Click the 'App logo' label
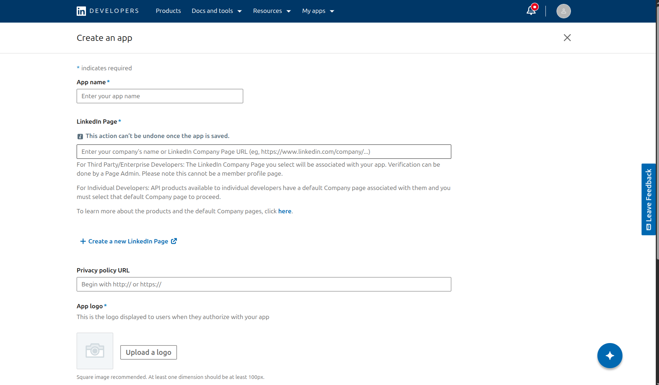The height and width of the screenshot is (385, 659). [90, 306]
